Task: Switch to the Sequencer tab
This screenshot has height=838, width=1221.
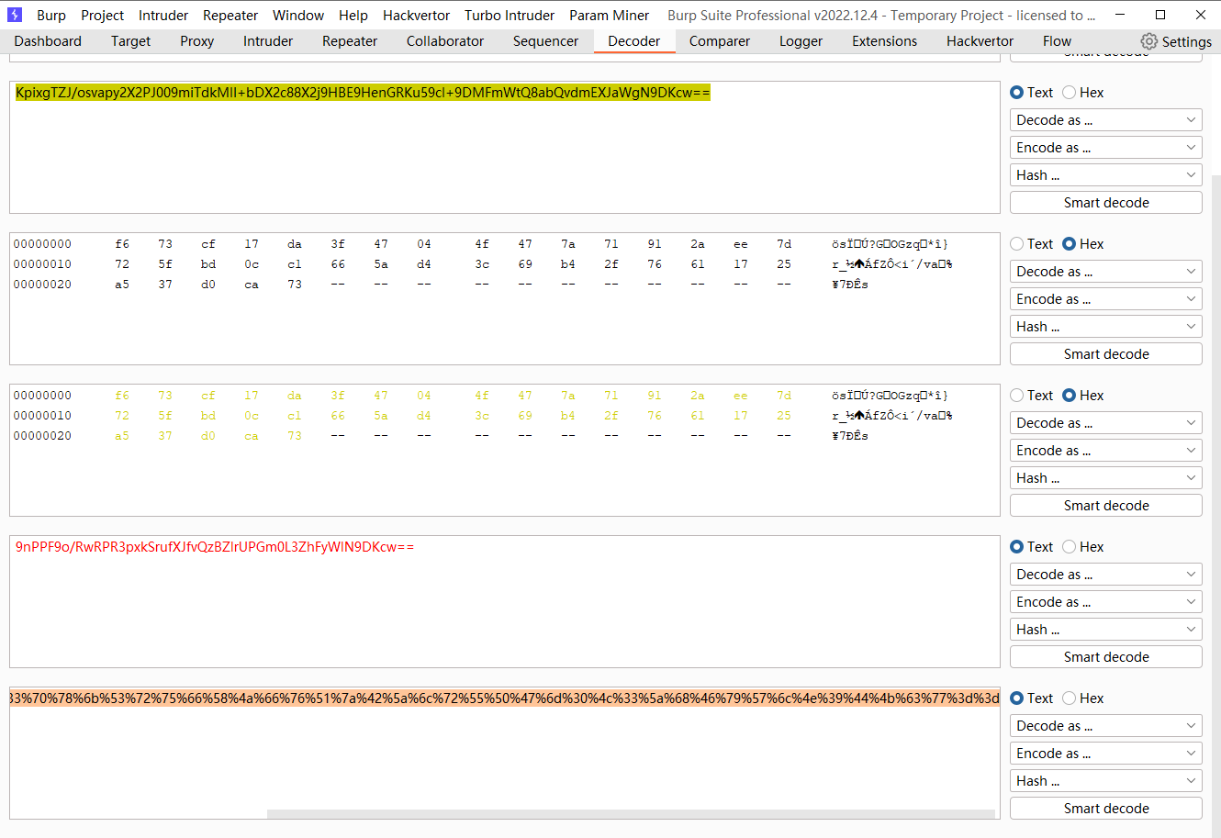Action: click(x=545, y=41)
